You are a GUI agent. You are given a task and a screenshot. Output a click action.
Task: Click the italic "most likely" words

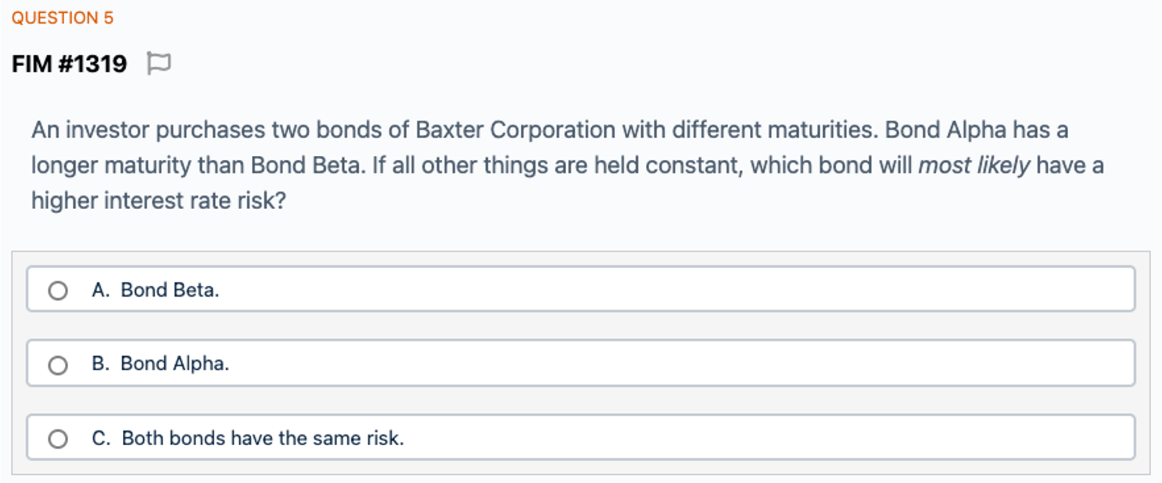click(974, 165)
